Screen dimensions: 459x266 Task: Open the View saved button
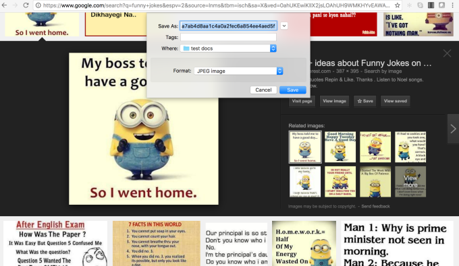click(x=395, y=101)
